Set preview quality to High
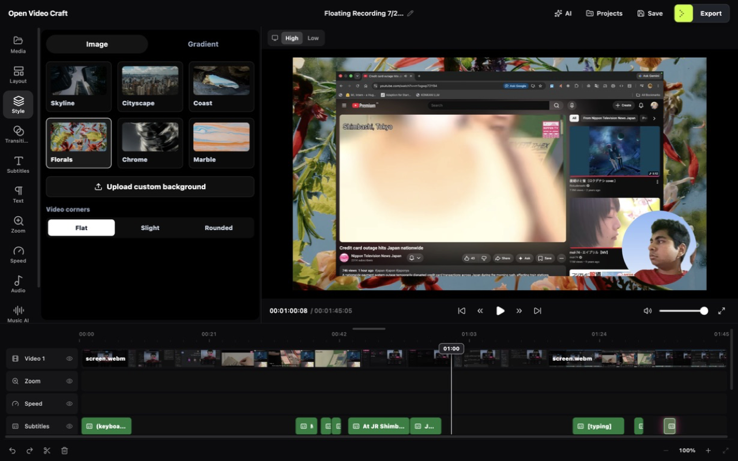The width and height of the screenshot is (738, 461). coord(292,38)
